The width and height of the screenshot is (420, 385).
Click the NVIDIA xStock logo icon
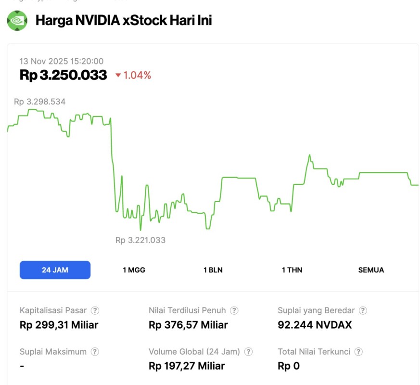pyautogui.click(x=17, y=21)
